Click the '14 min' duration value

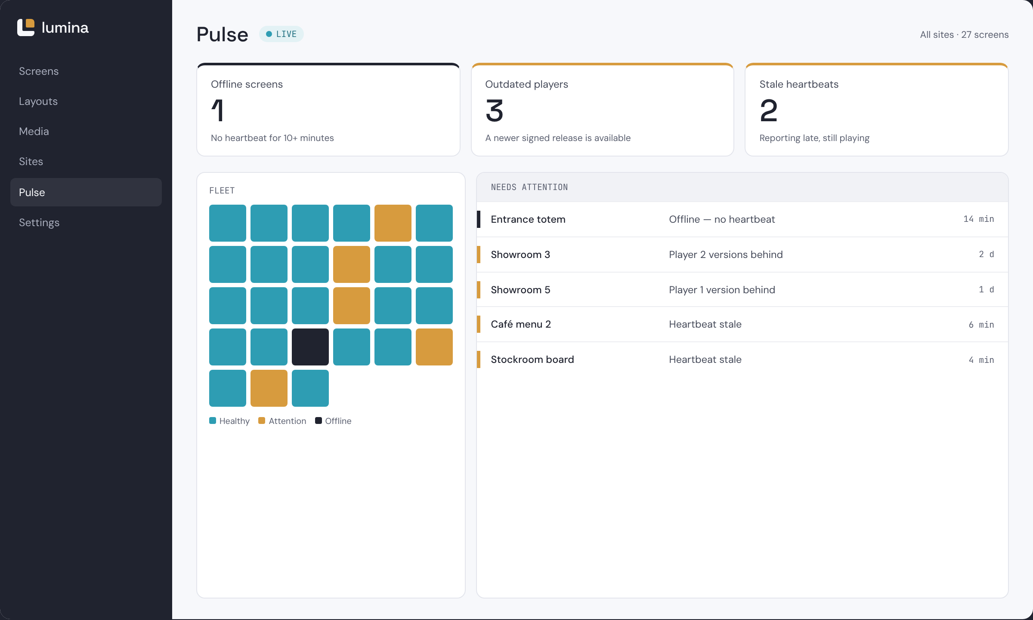(x=978, y=219)
